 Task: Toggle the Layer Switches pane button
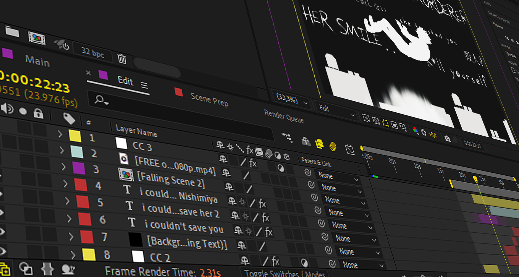pos(5,269)
